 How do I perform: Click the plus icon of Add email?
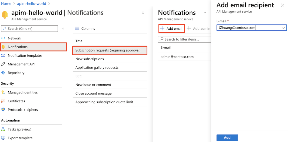pos(162,28)
